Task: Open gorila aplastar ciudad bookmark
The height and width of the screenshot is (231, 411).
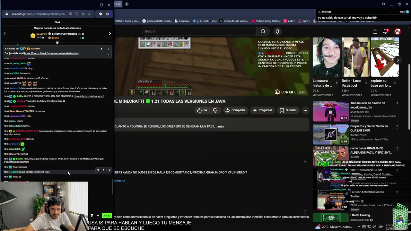Action: click(157, 21)
